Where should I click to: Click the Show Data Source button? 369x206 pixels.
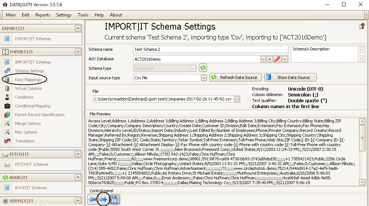(x=290, y=77)
